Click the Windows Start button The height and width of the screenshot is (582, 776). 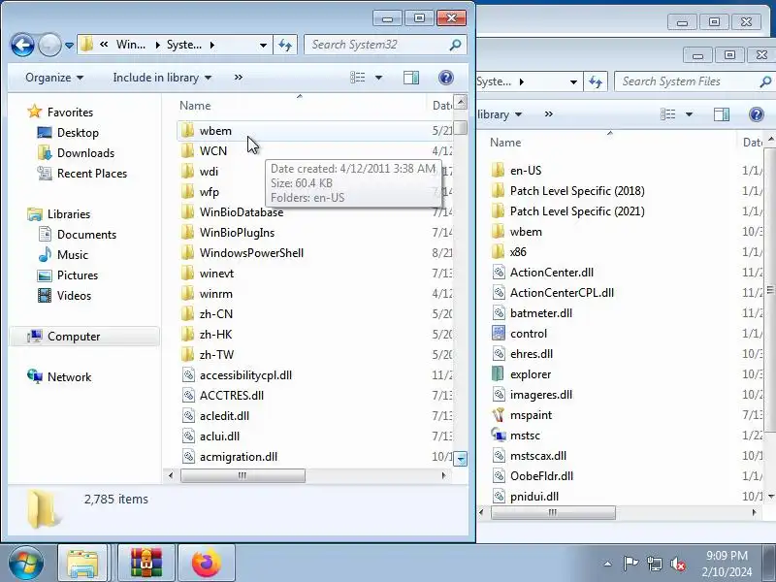coord(25,564)
